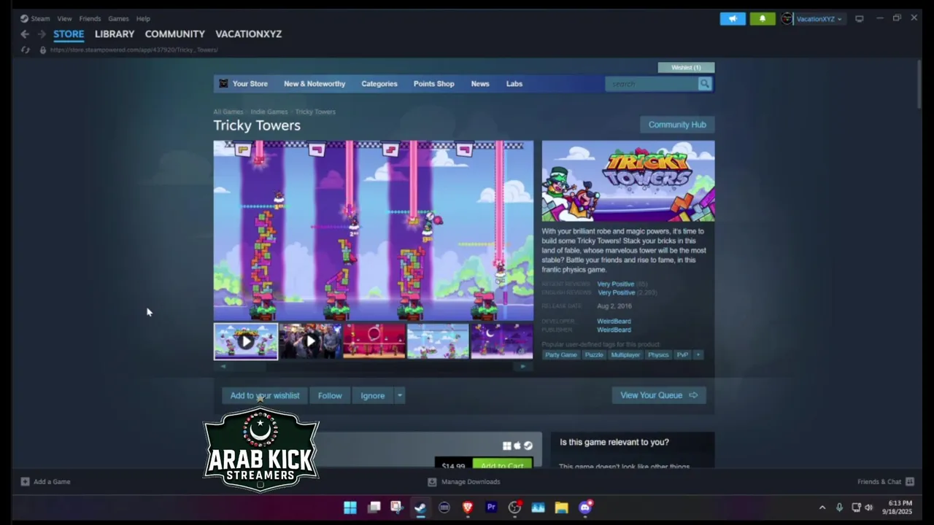This screenshot has height=525, width=934.
Task: Click the VacationXYZ profile avatar
Action: point(787,19)
